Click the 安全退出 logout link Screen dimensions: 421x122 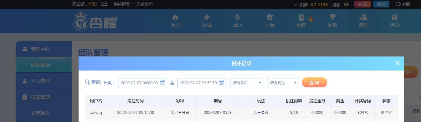(145, 4)
